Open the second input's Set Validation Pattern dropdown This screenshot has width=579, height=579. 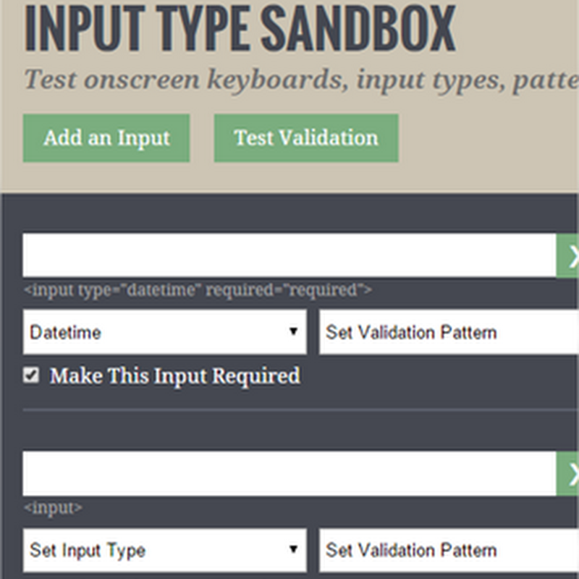coord(449,550)
